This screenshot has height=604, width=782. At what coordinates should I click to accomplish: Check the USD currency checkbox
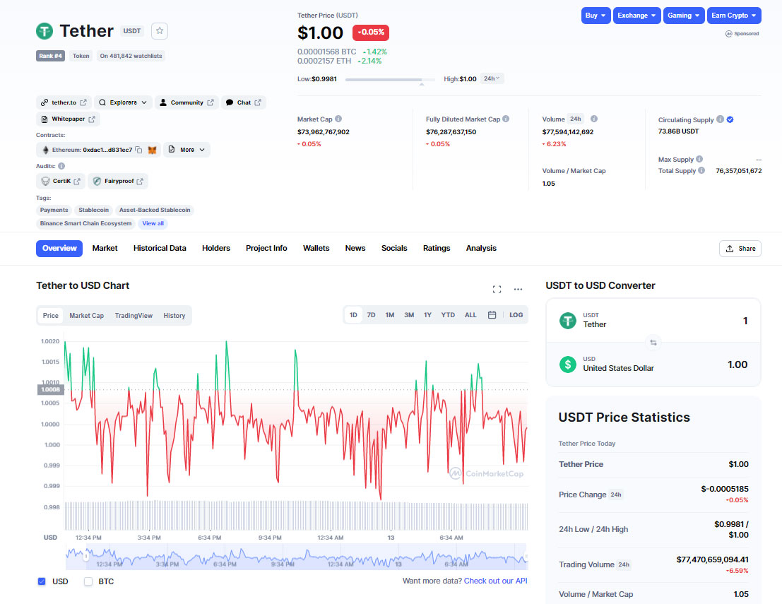42,581
